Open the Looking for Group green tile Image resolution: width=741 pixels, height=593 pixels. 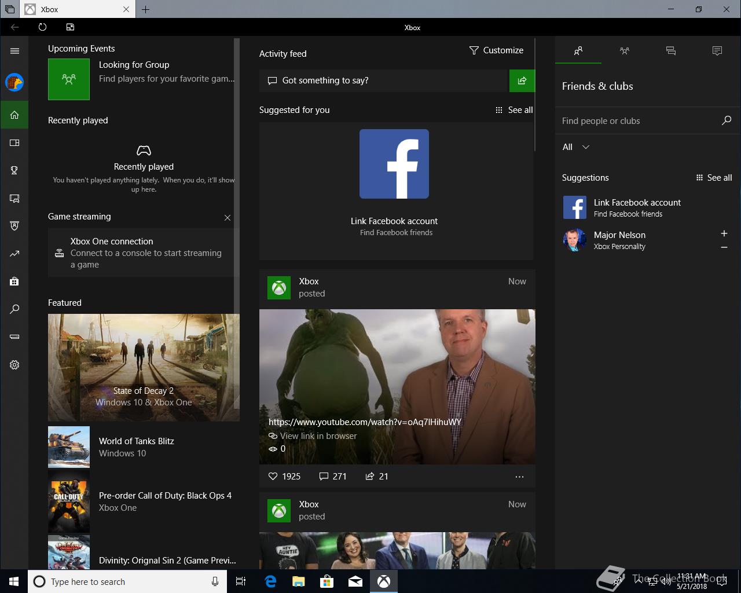[x=69, y=79]
